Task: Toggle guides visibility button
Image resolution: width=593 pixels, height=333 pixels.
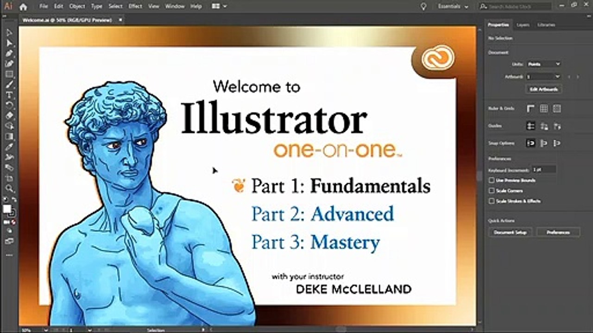Action: [x=531, y=126]
